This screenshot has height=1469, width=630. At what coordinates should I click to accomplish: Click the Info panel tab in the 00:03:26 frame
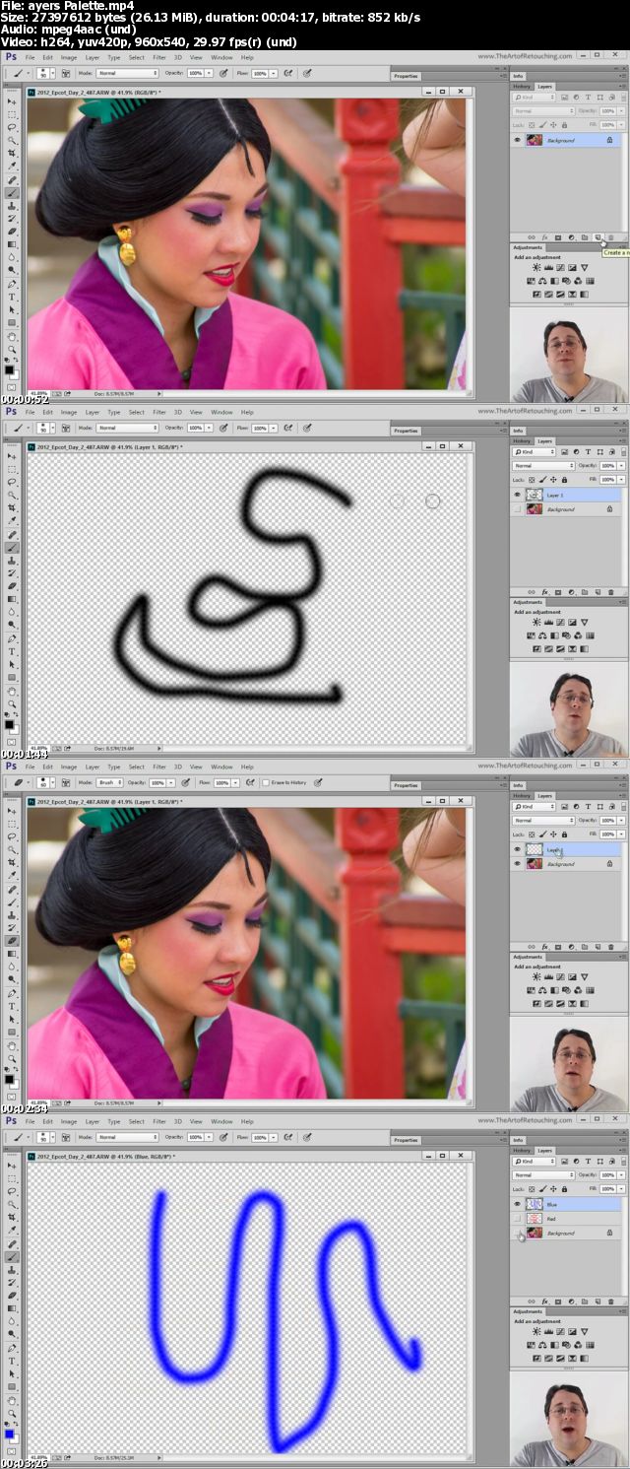(518, 1140)
